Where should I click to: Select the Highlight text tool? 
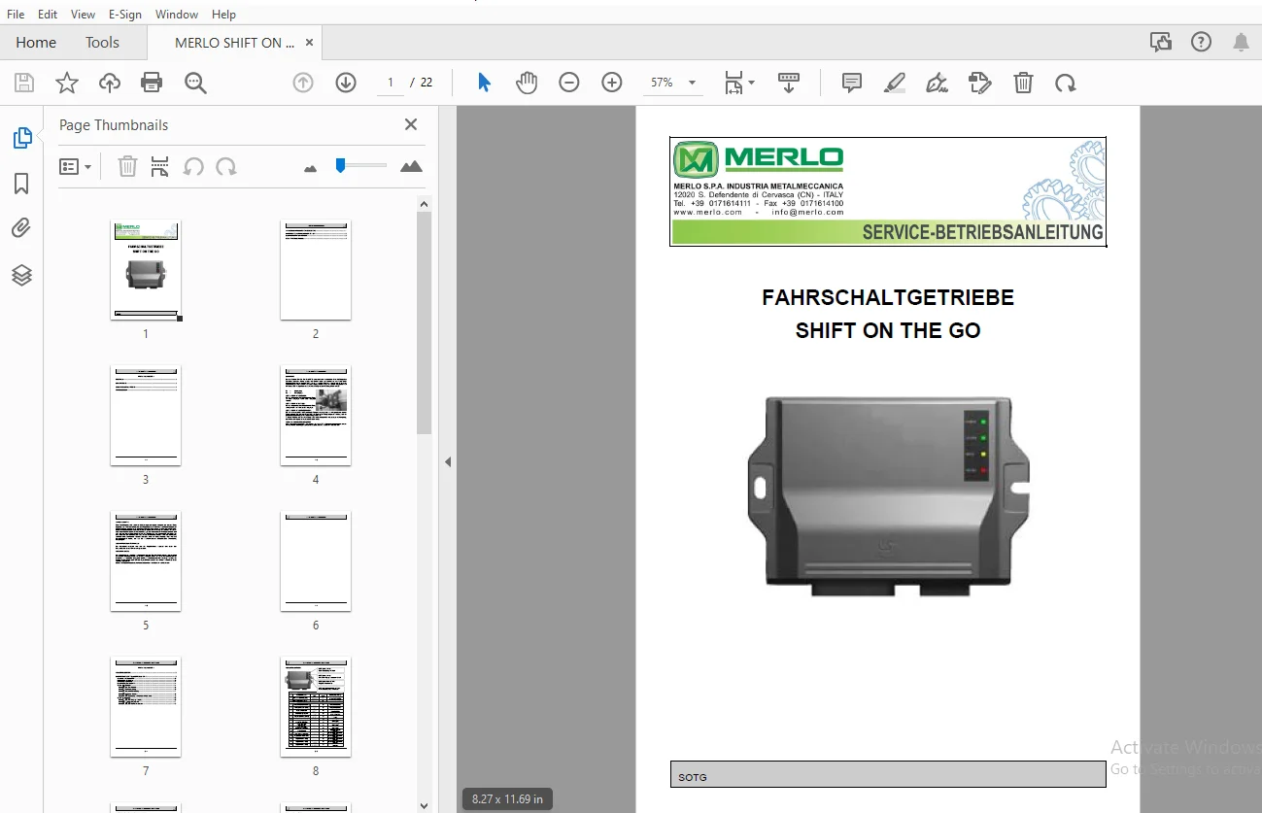895,83
